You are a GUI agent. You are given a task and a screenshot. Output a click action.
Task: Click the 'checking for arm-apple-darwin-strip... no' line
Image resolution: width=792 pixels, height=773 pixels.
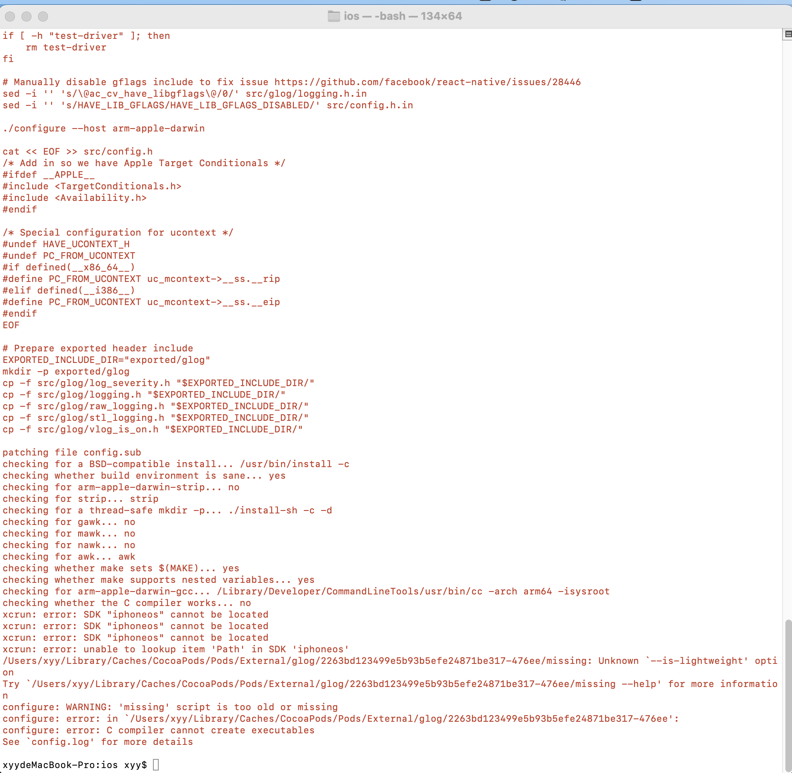coord(121,487)
